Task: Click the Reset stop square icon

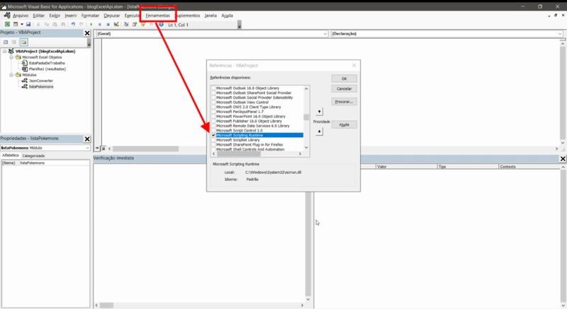Action: [x=108, y=24]
